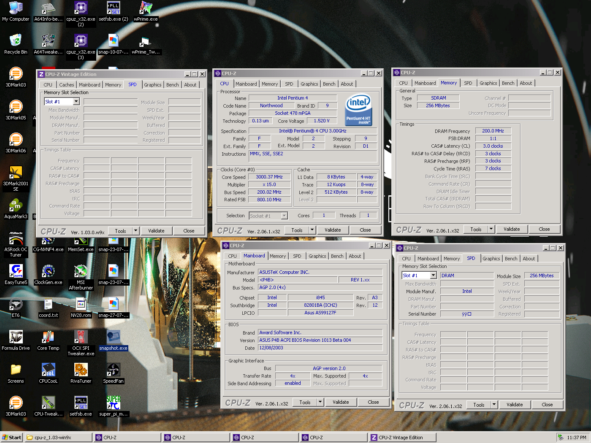The width and height of the screenshot is (591, 443).
Task: Expand Tools arrow in CPU-Z Vintage Edition
Action: point(136,231)
